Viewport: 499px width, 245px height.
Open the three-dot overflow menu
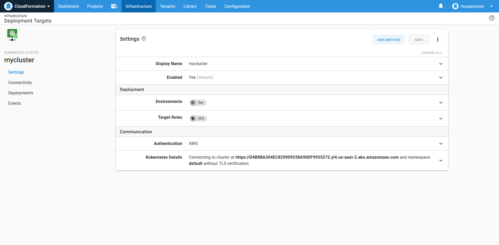coord(437,39)
